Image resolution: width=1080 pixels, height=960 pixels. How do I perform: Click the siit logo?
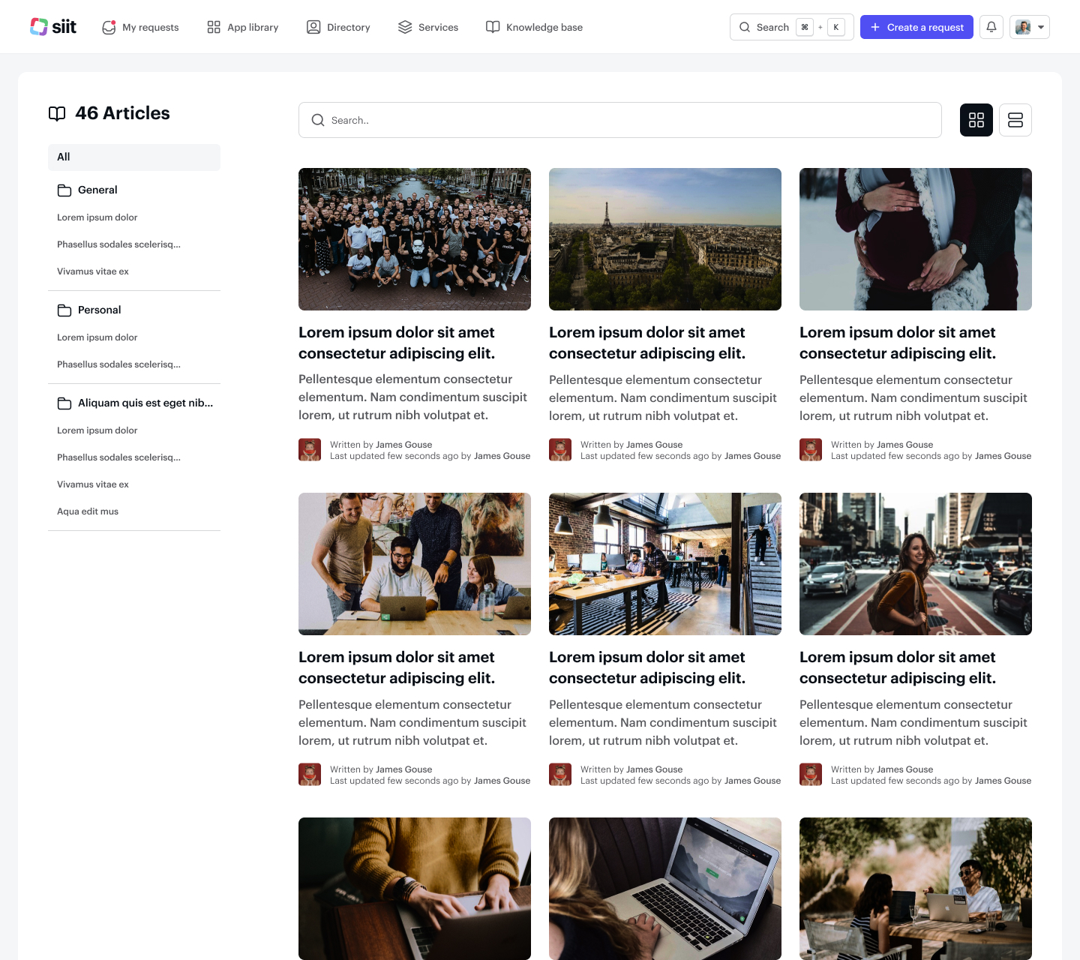tap(53, 27)
